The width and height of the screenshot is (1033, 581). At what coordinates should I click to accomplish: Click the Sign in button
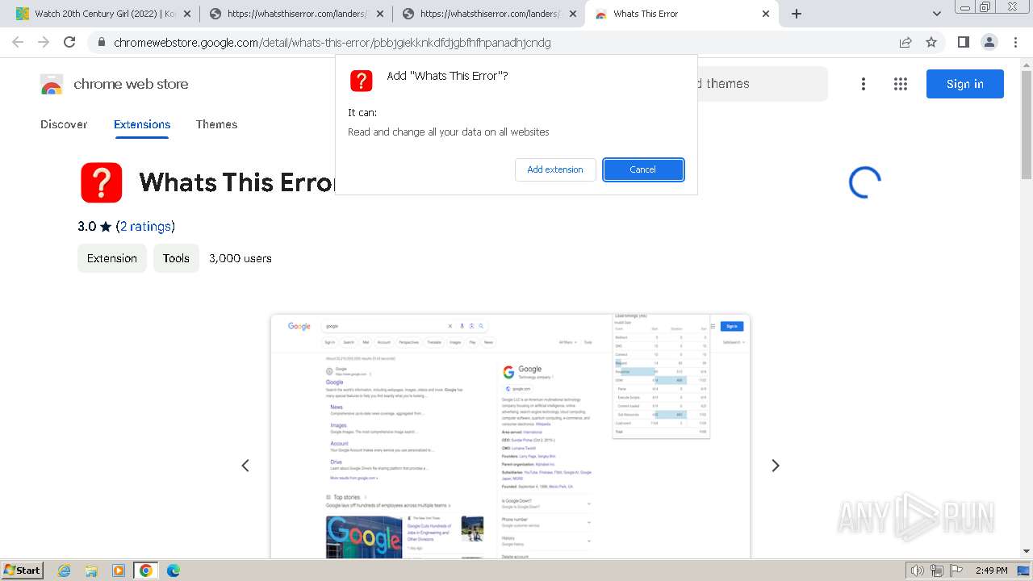coord(965,84)
